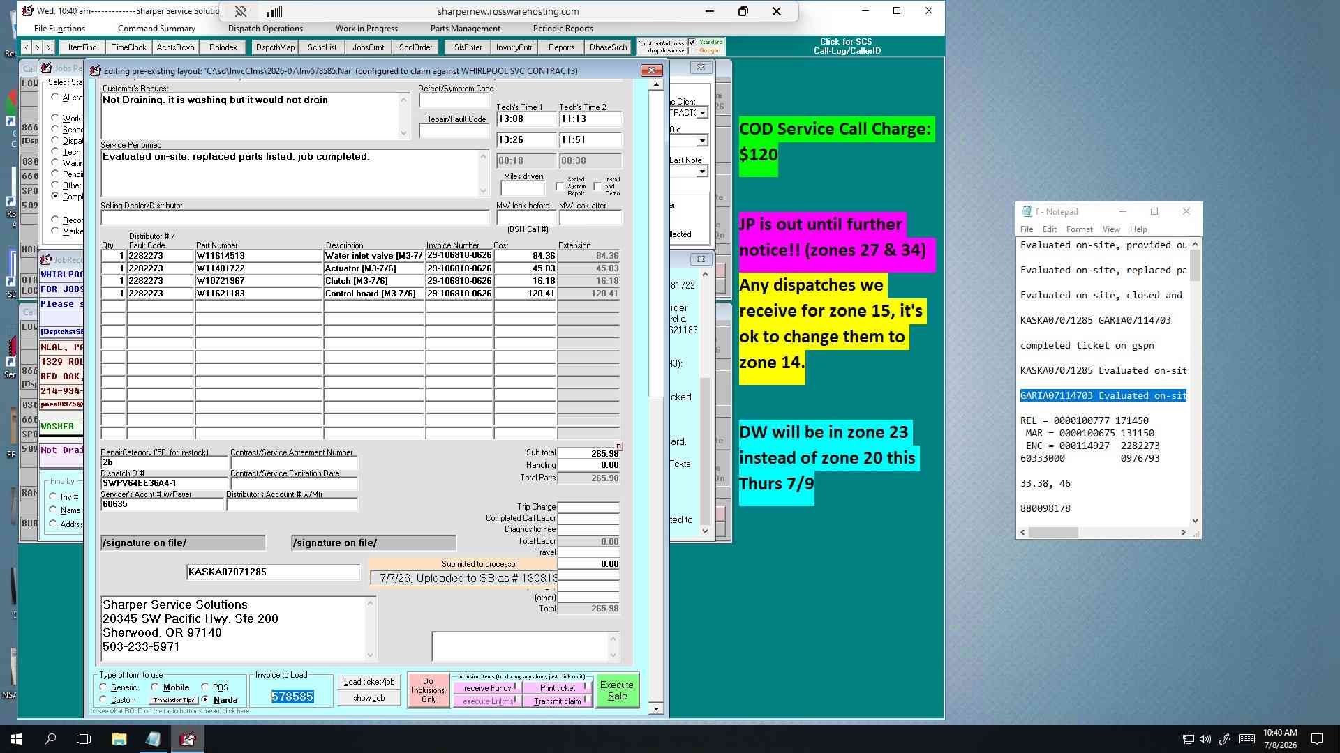This screenshot has width=1340, height=753.
Task: Click Notepad horizontal scrollbar thumb
Action: tap(1053, 533)
